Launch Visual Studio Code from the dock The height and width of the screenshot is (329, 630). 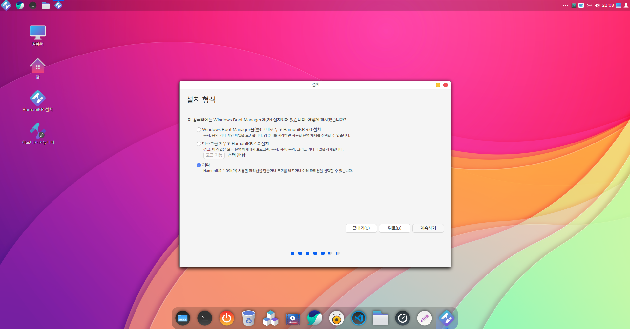[358, 318]
